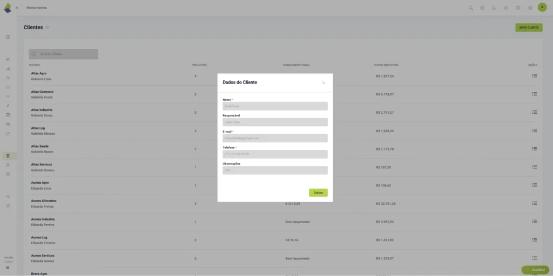Open the help circle icon in sidebar
Image resolution: width=553 pixels, height=276 pixels.
tap(8, 205)
